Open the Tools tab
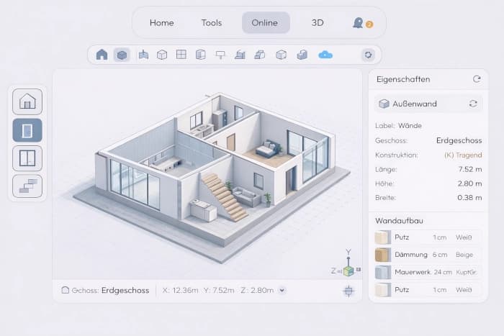 point(212,22)
